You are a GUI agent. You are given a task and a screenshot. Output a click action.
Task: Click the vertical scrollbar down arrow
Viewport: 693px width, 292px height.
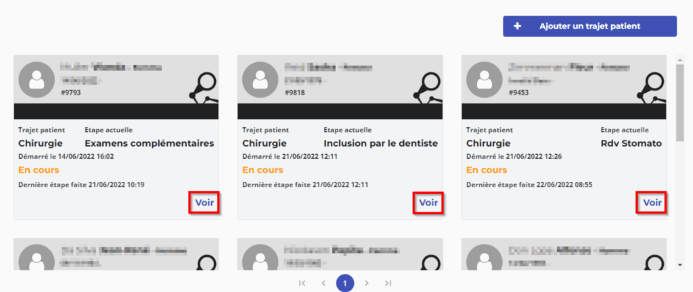[x=680, y=264]
